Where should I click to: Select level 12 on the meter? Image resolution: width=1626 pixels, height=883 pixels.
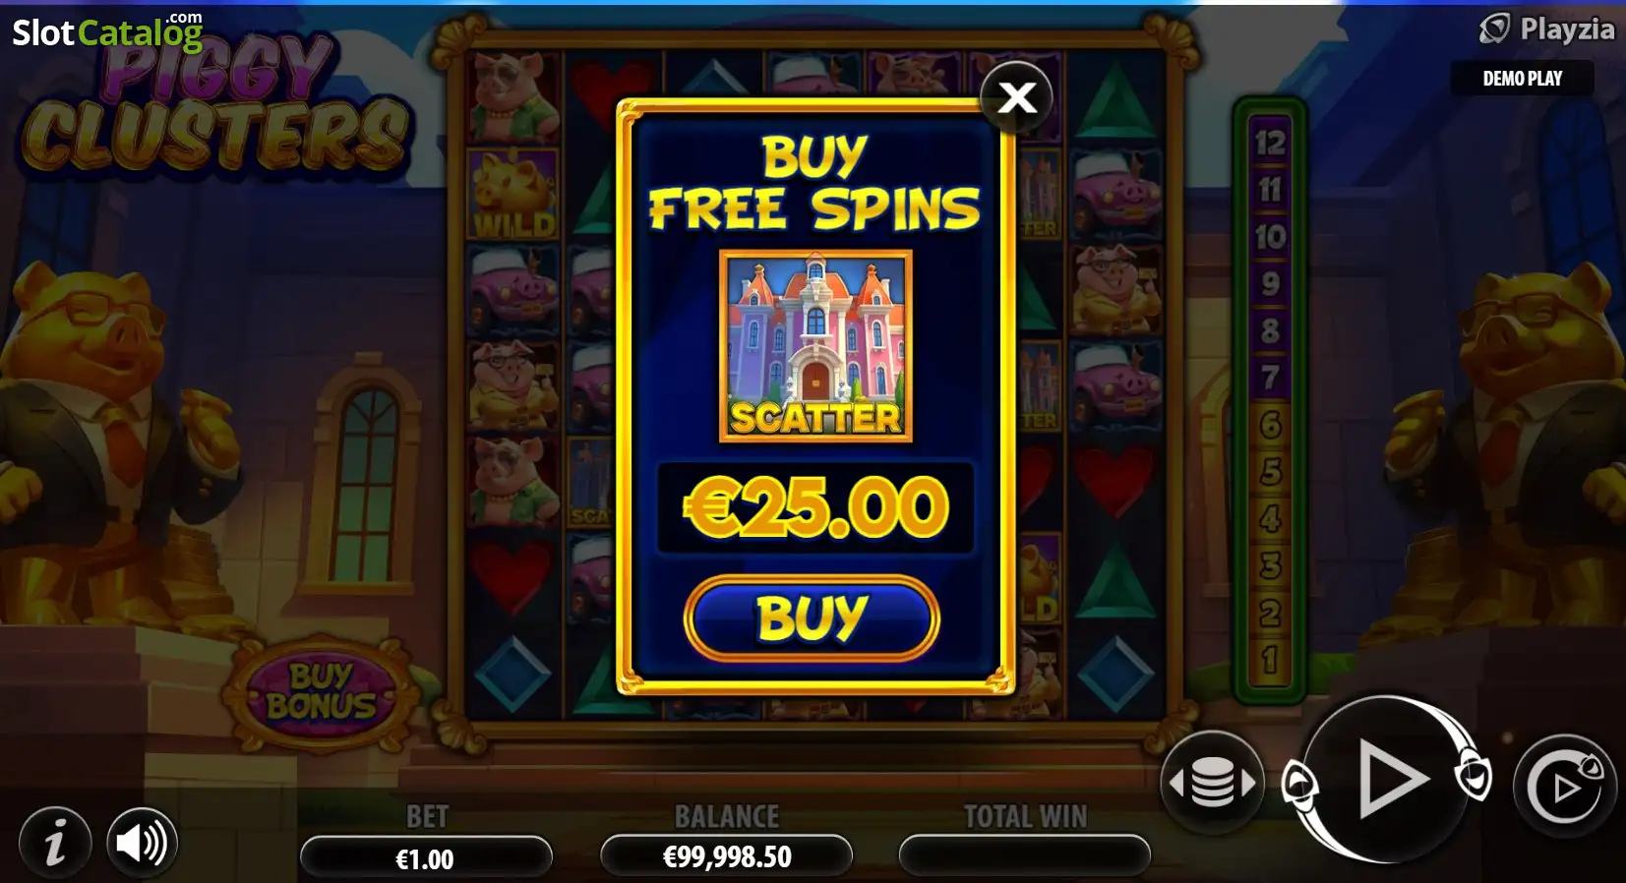(1269, 143)
